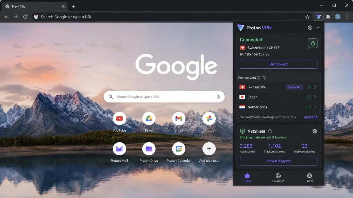Switch to the Countries tab
353x198 pixels.
(x=278, y=178)
